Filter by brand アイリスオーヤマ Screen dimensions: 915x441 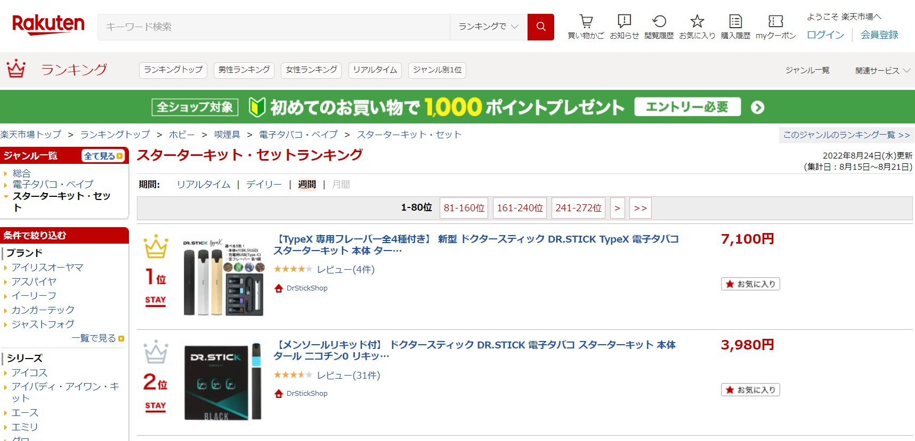47,267
